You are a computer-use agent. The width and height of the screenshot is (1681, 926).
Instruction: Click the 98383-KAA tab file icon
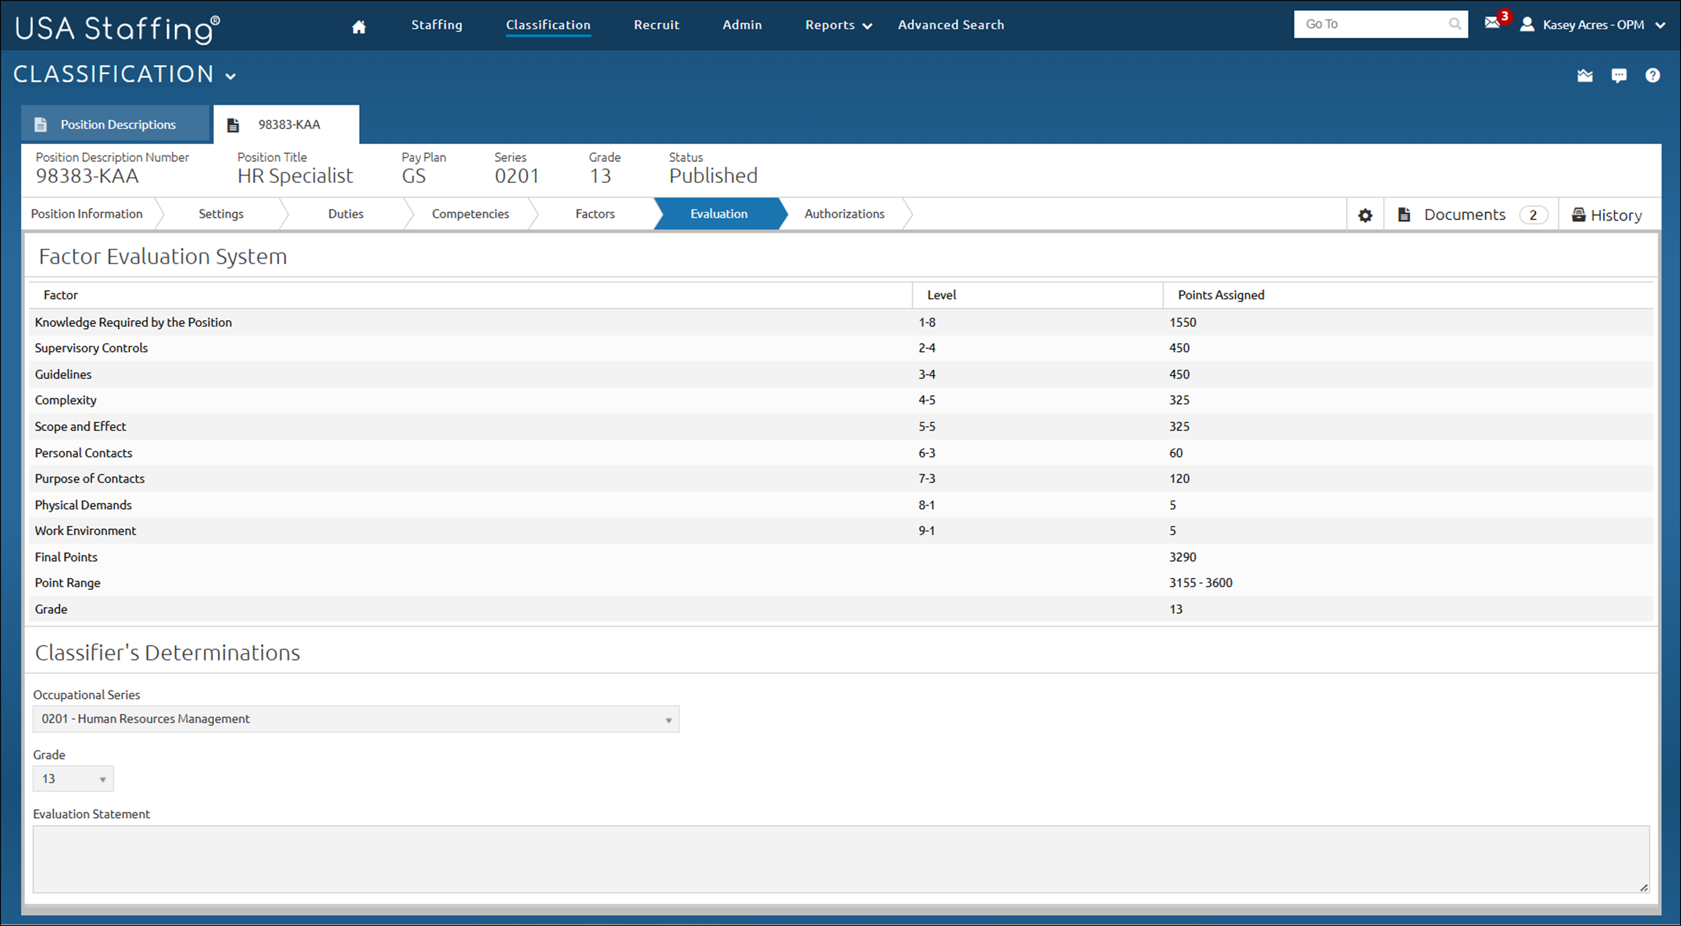coord(233,125)
